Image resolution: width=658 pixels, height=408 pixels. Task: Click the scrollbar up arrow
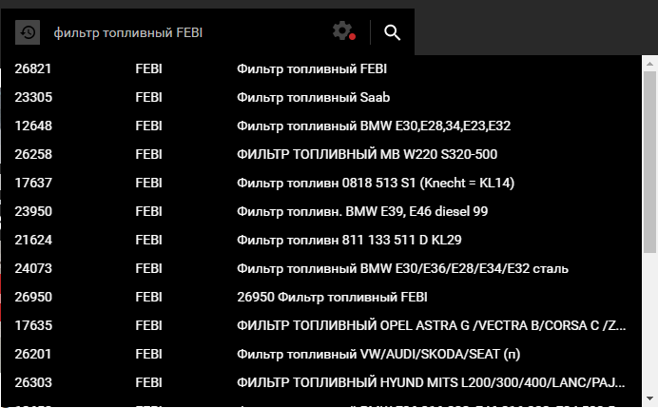[x=649, y=64]
